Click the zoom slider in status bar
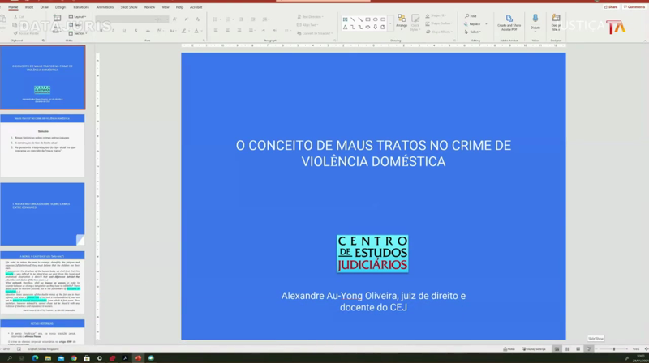 614,348
